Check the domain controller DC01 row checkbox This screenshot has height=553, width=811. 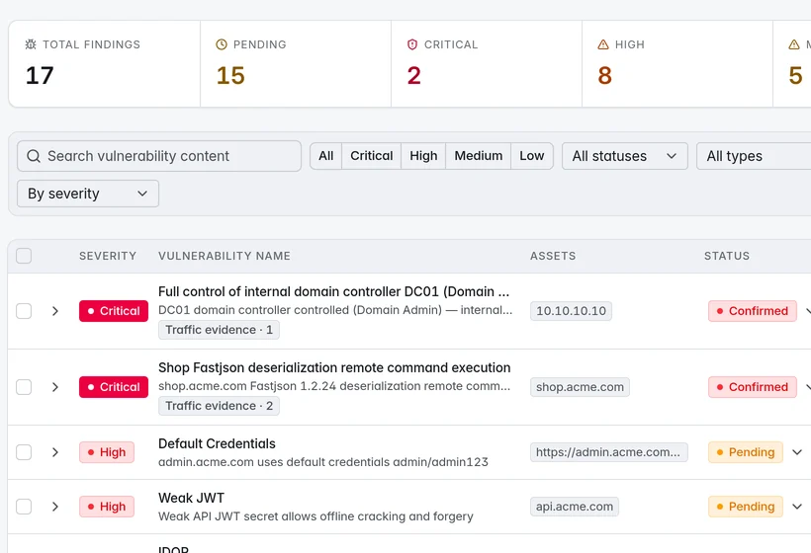point(24,311)
